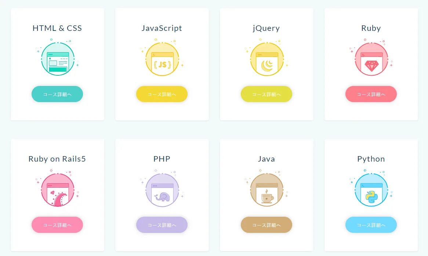Open JavaScript course details yellow button
428x256 pixels.
click(x=162, y=94)
